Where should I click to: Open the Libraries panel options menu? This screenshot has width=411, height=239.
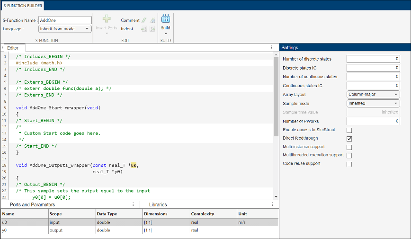[273, 204]
